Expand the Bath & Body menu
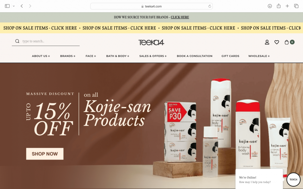This screenshot has width=303, height=189. [x=118, y=56]
